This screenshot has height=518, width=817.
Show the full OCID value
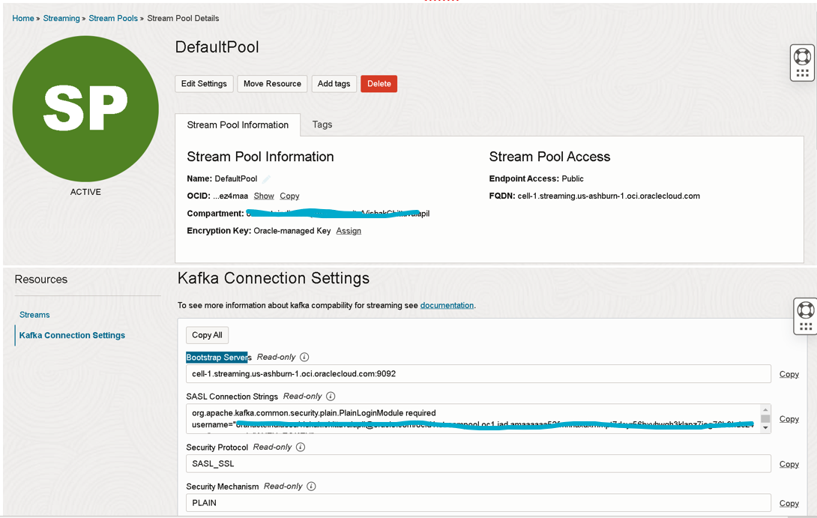264,196
